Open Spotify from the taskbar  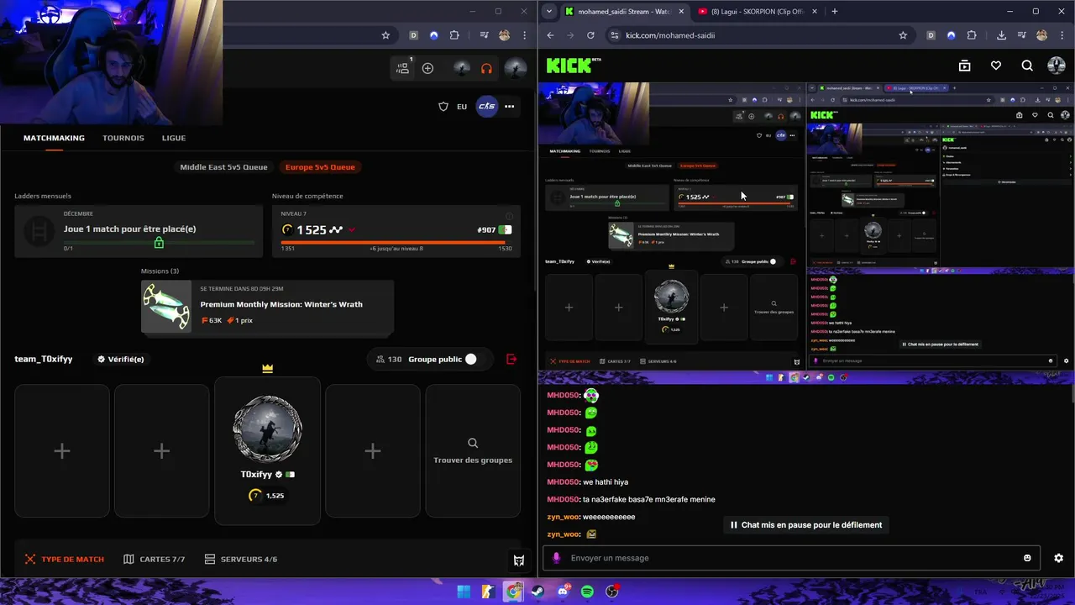(x=587, y=592)
